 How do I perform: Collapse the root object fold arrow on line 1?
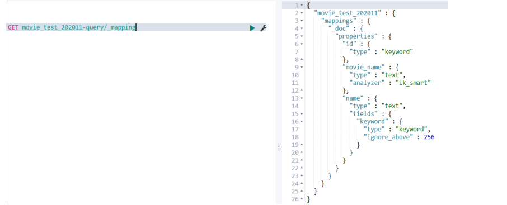pos(302,6)
